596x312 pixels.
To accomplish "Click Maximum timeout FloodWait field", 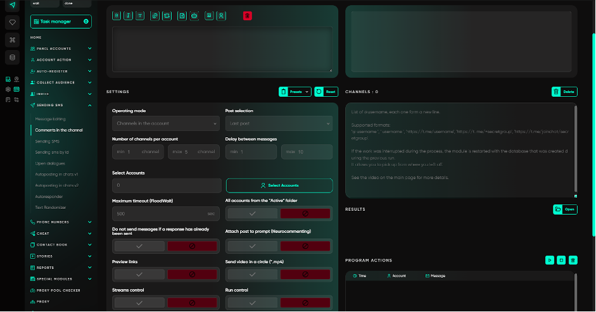I will 167,213.
